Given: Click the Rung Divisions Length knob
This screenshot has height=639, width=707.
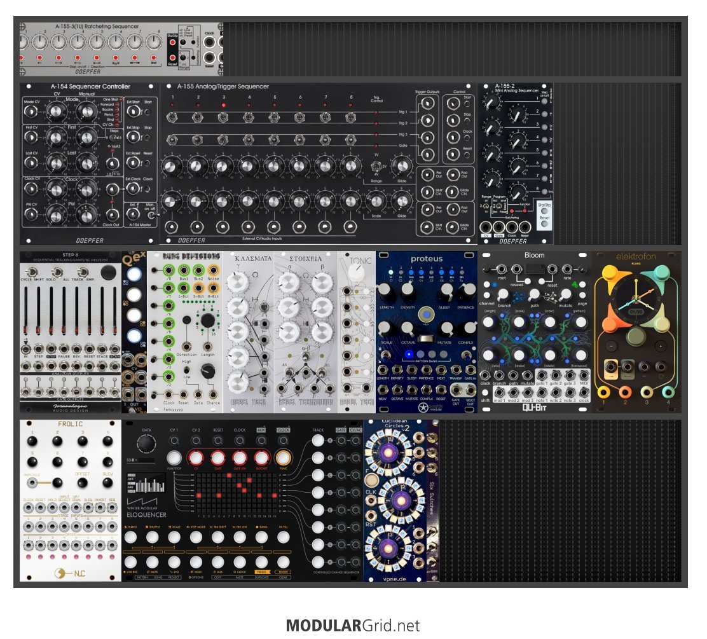Looking at the screenshot, I should click(x=207, y=320).
